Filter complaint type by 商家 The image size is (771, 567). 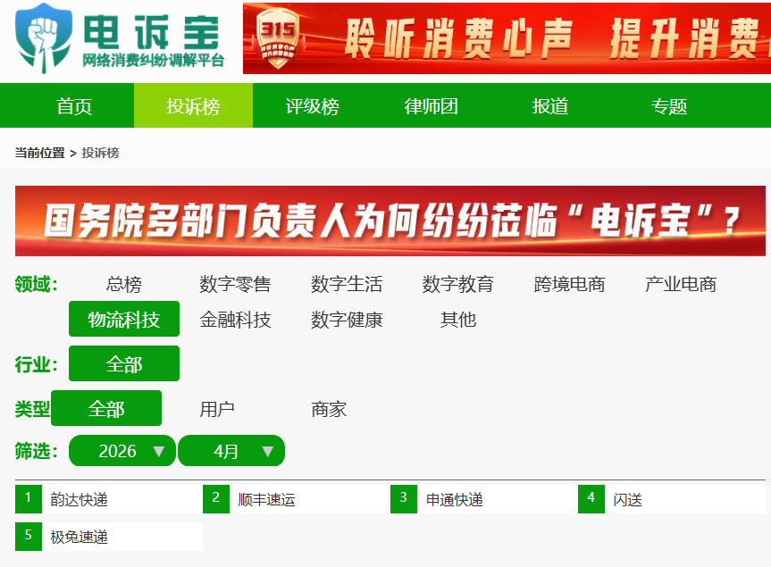[x=329, y=409]
